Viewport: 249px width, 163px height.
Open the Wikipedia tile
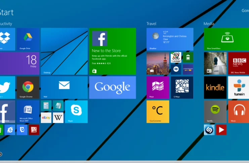(58, 118)
